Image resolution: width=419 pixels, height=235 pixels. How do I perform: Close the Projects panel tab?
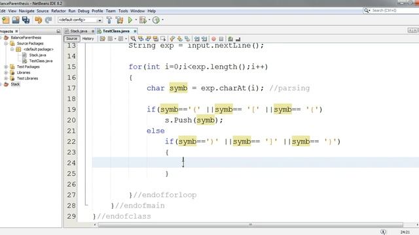pyautogui.click(x=16, y=31)
